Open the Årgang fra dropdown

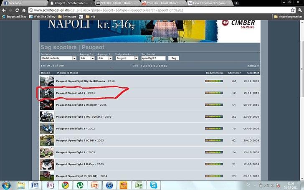click(x=87, y=58)
